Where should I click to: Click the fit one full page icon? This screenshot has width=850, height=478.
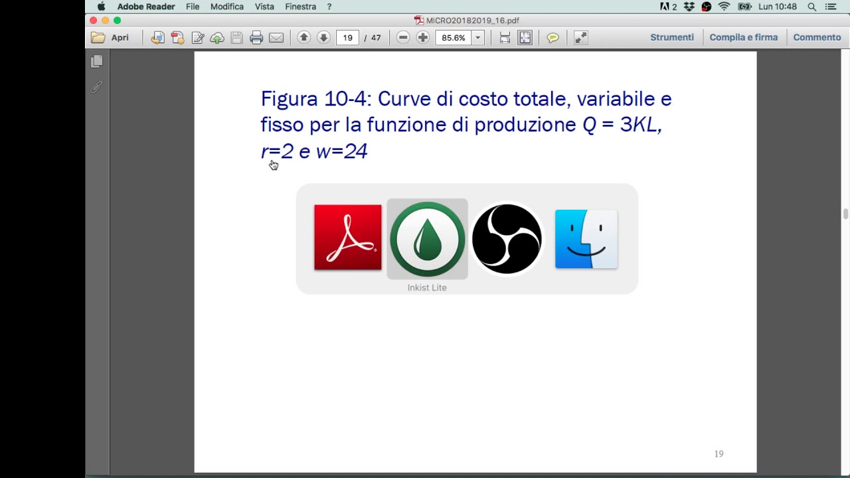click(x=525, y=38)
